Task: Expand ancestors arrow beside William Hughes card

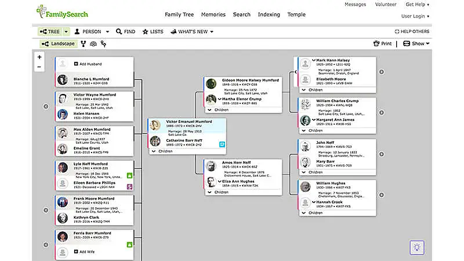Action: click(x=382, y=195)
